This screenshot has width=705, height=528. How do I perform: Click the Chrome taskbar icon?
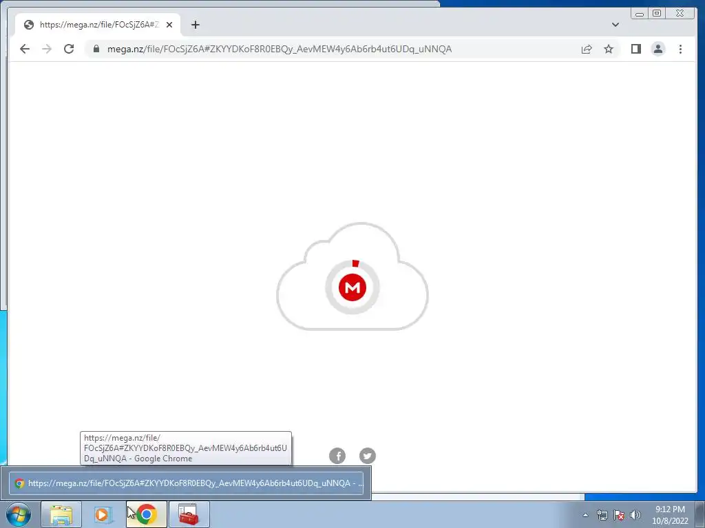pyautogui.click(x=146, y=514)
